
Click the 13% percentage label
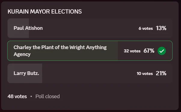tap(161, 28)
